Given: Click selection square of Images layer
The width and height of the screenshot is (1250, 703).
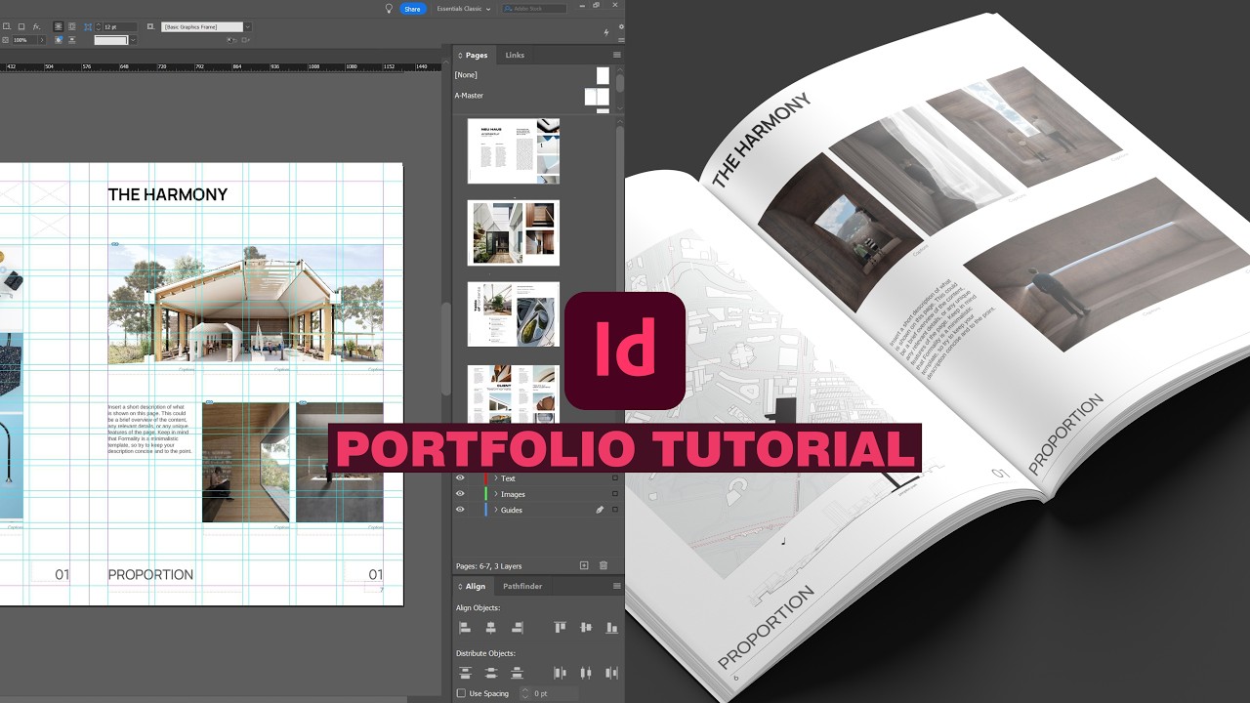Looking at the screenshot, I should [615, 494].
